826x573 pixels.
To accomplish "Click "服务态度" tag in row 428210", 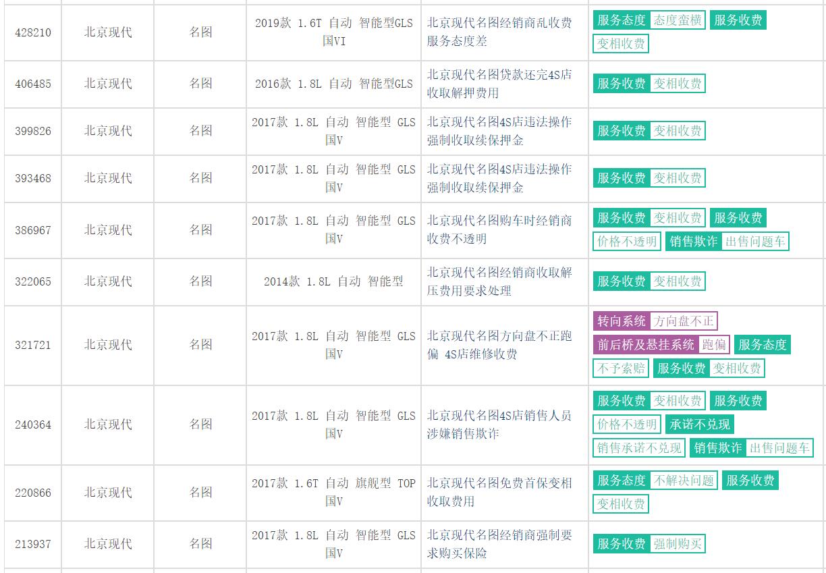I will tap(622, 20).
